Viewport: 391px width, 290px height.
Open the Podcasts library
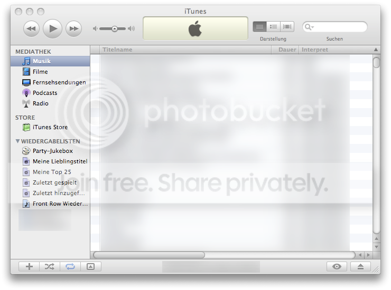50,93
